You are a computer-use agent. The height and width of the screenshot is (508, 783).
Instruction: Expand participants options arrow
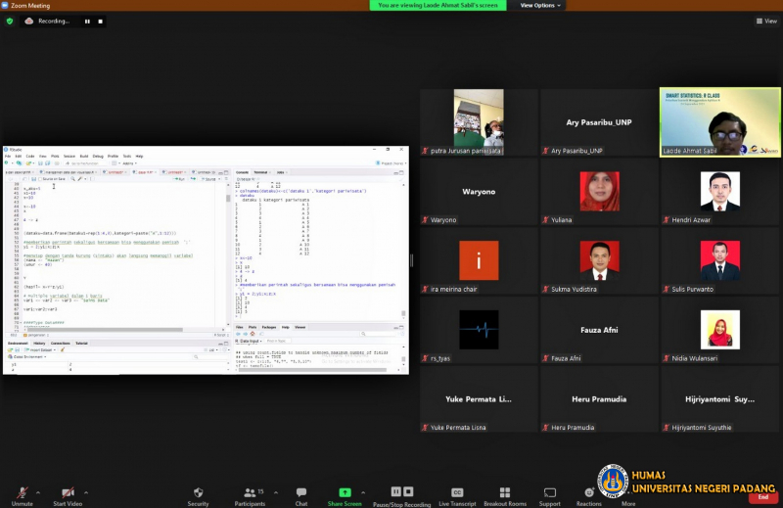click(276, 492)
